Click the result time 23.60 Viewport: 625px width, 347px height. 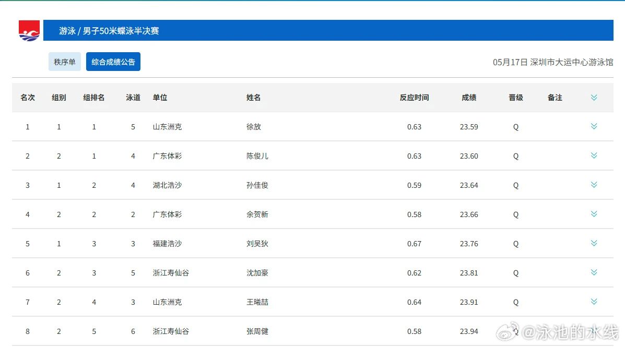point(469,156)
